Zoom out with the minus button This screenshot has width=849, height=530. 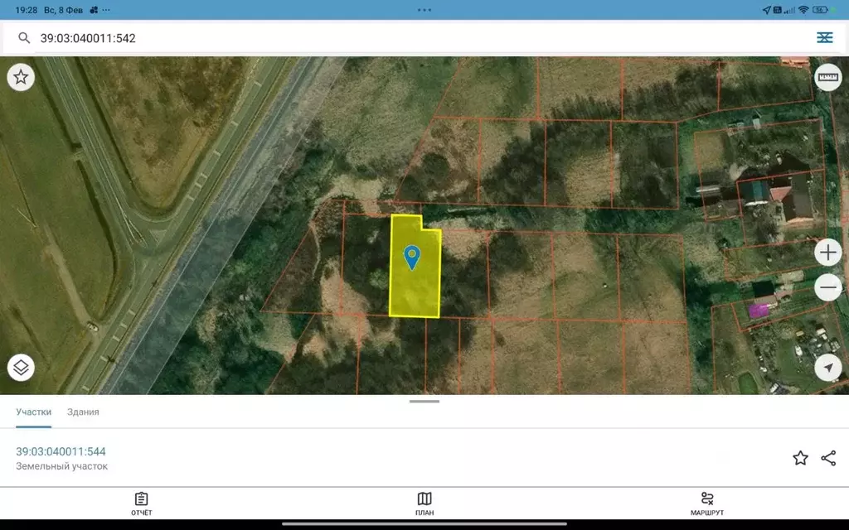tap(827, 287)
